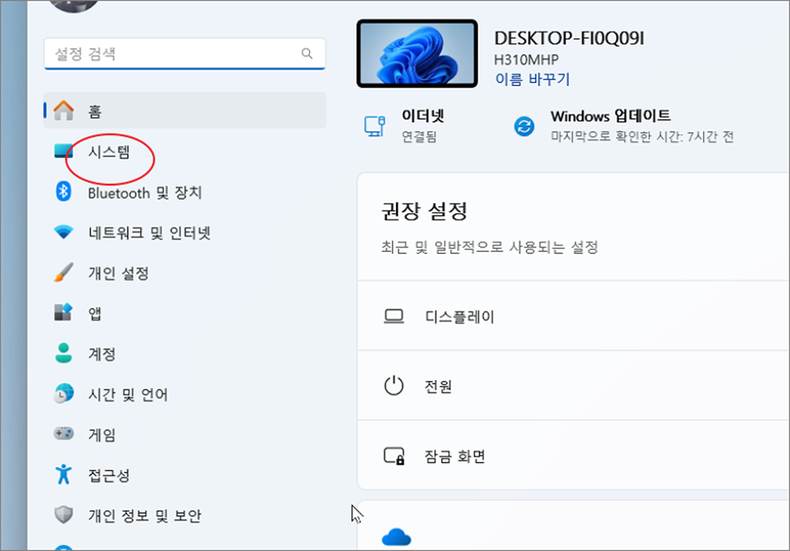
Task: Click the System monitor icon
Action: point(63,150)
